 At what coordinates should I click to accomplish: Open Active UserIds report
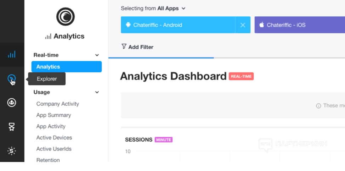54,149
